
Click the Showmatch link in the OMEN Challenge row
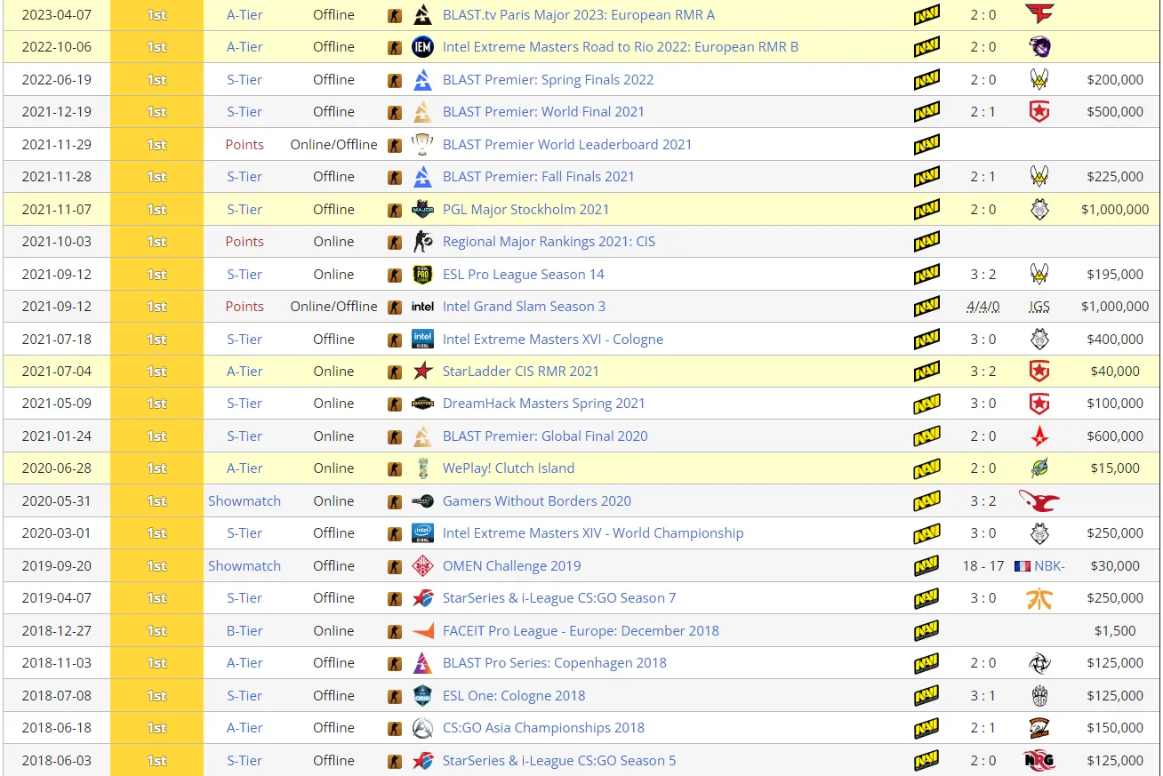point(245,565)
